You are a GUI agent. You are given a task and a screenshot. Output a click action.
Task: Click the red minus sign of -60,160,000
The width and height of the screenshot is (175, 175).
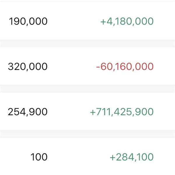98,67
